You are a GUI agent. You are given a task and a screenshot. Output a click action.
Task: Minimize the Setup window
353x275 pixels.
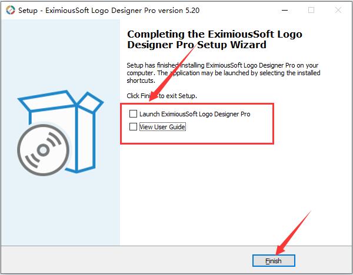(x=285, y=10)
